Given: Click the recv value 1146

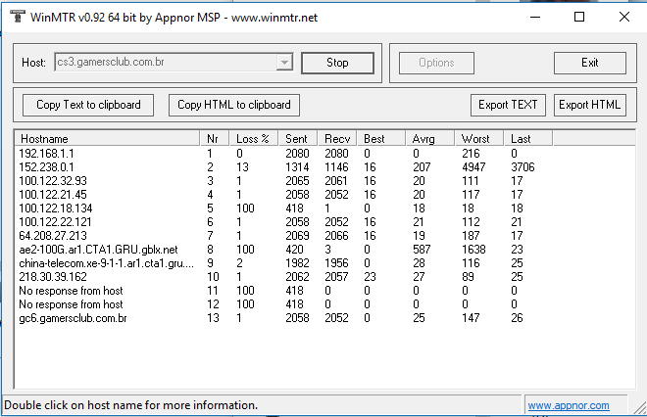Looking at the screenshot, I should point(336,167).
